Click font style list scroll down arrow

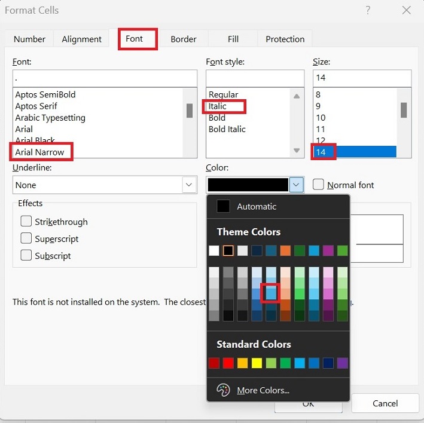point(297,150)
